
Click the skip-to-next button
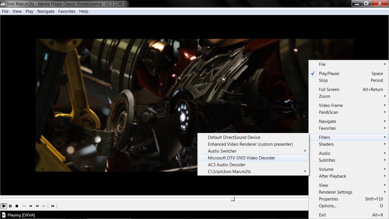click(44, 206)
